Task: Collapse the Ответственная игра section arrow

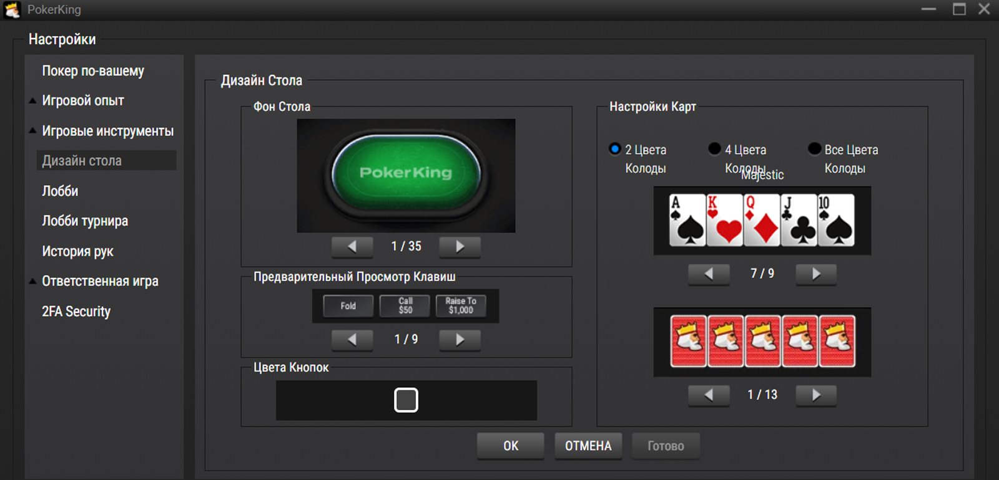Action: (x=32, y=282)
